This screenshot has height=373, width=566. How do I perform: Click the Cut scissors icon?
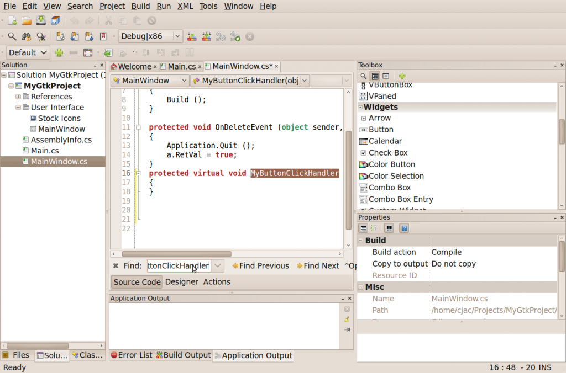click(108, 20)
